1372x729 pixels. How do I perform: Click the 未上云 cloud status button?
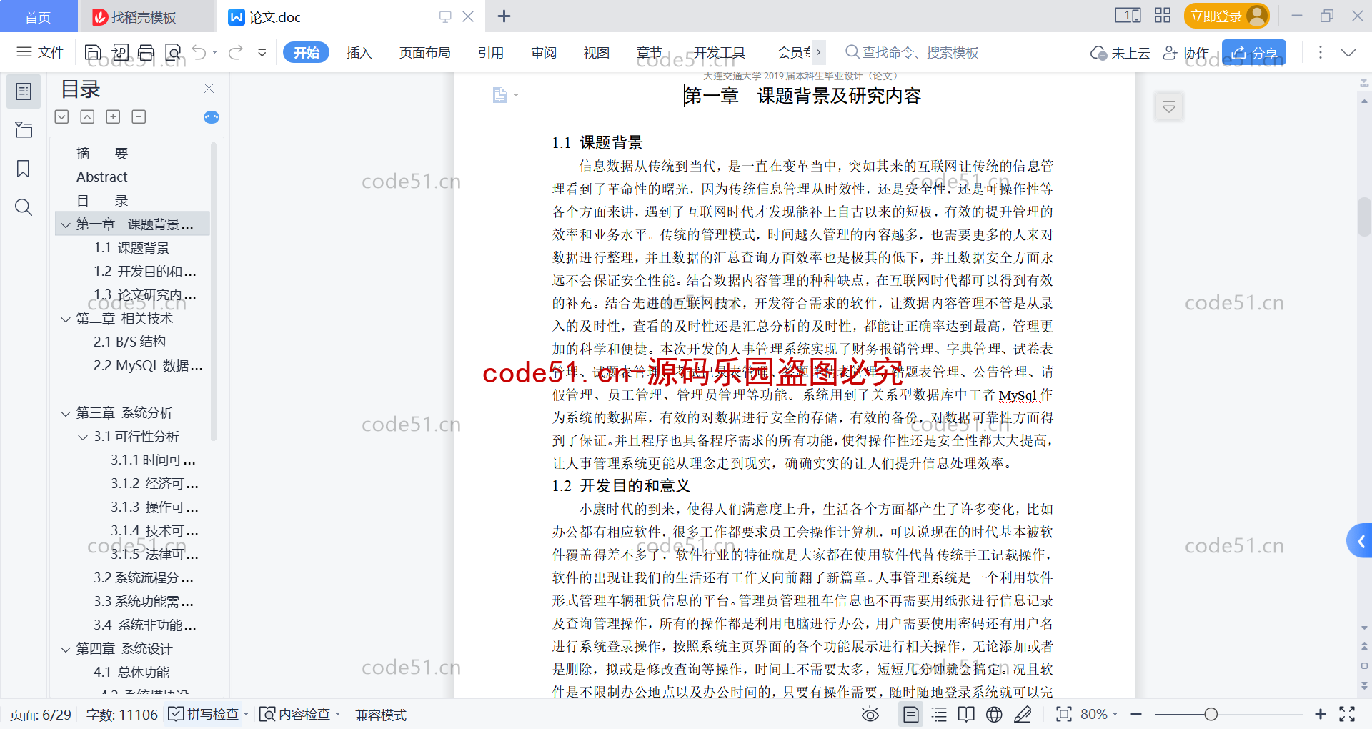1120,53
